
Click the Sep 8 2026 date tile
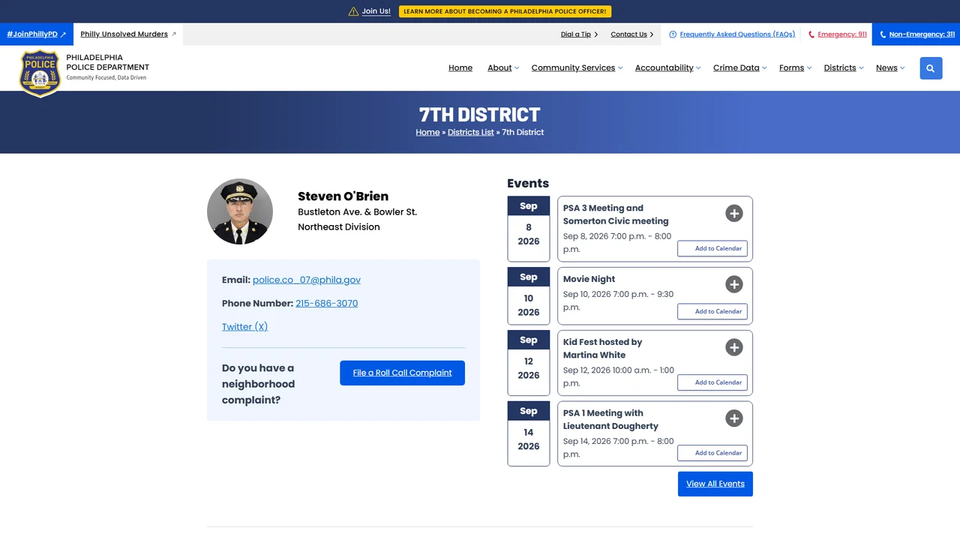click(529, 229)
